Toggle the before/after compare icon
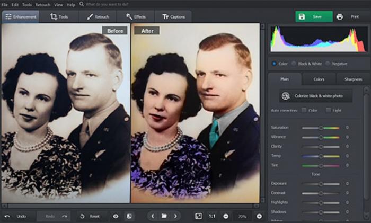 pos(129,216)
